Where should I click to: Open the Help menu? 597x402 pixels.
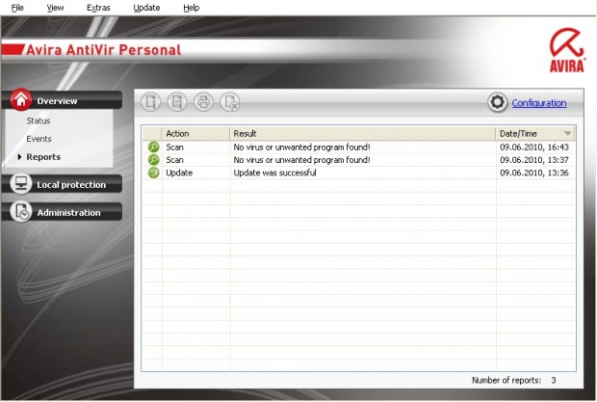[191, 8]
